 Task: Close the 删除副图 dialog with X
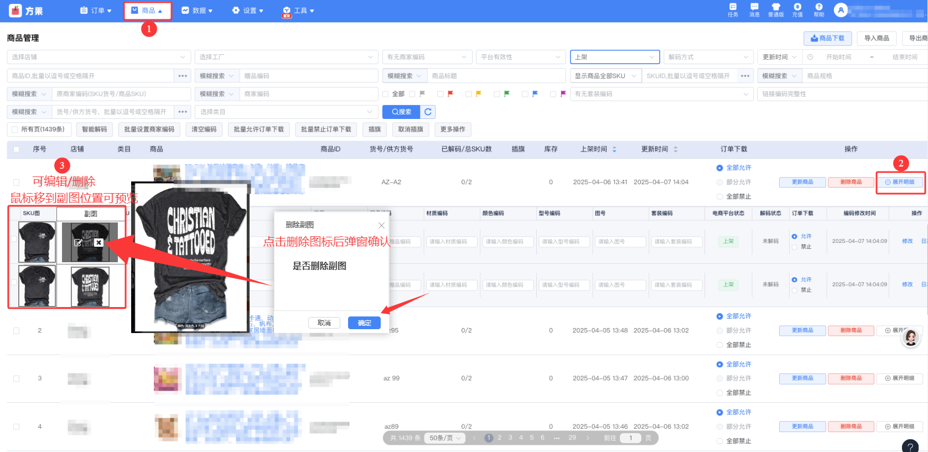click(381, 225)
